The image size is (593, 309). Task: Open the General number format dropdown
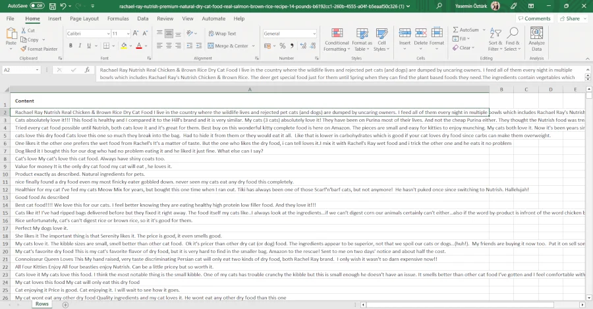(x=314, y=34)
